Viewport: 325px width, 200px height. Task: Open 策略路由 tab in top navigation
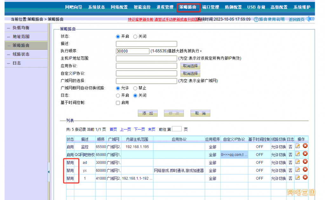point(188,7)
